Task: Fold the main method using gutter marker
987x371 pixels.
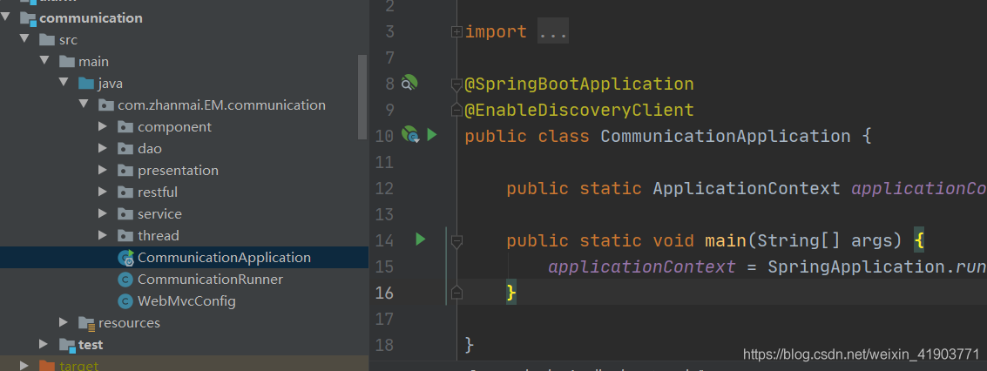Action: pos(457,239)
